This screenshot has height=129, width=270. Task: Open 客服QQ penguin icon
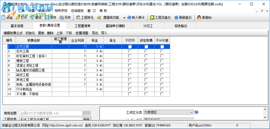click(x=199, y=17)
